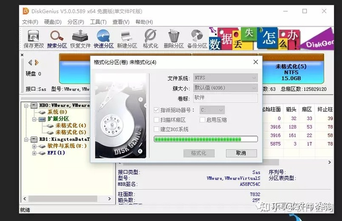Image resolution: width=342 pixels, height=221 pixels.
Task: Click the greyed 格式化 button in dialog
Action: 199,153
